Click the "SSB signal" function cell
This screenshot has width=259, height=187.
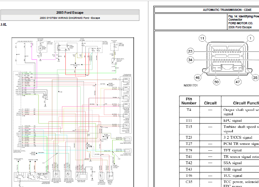[240, 169]
